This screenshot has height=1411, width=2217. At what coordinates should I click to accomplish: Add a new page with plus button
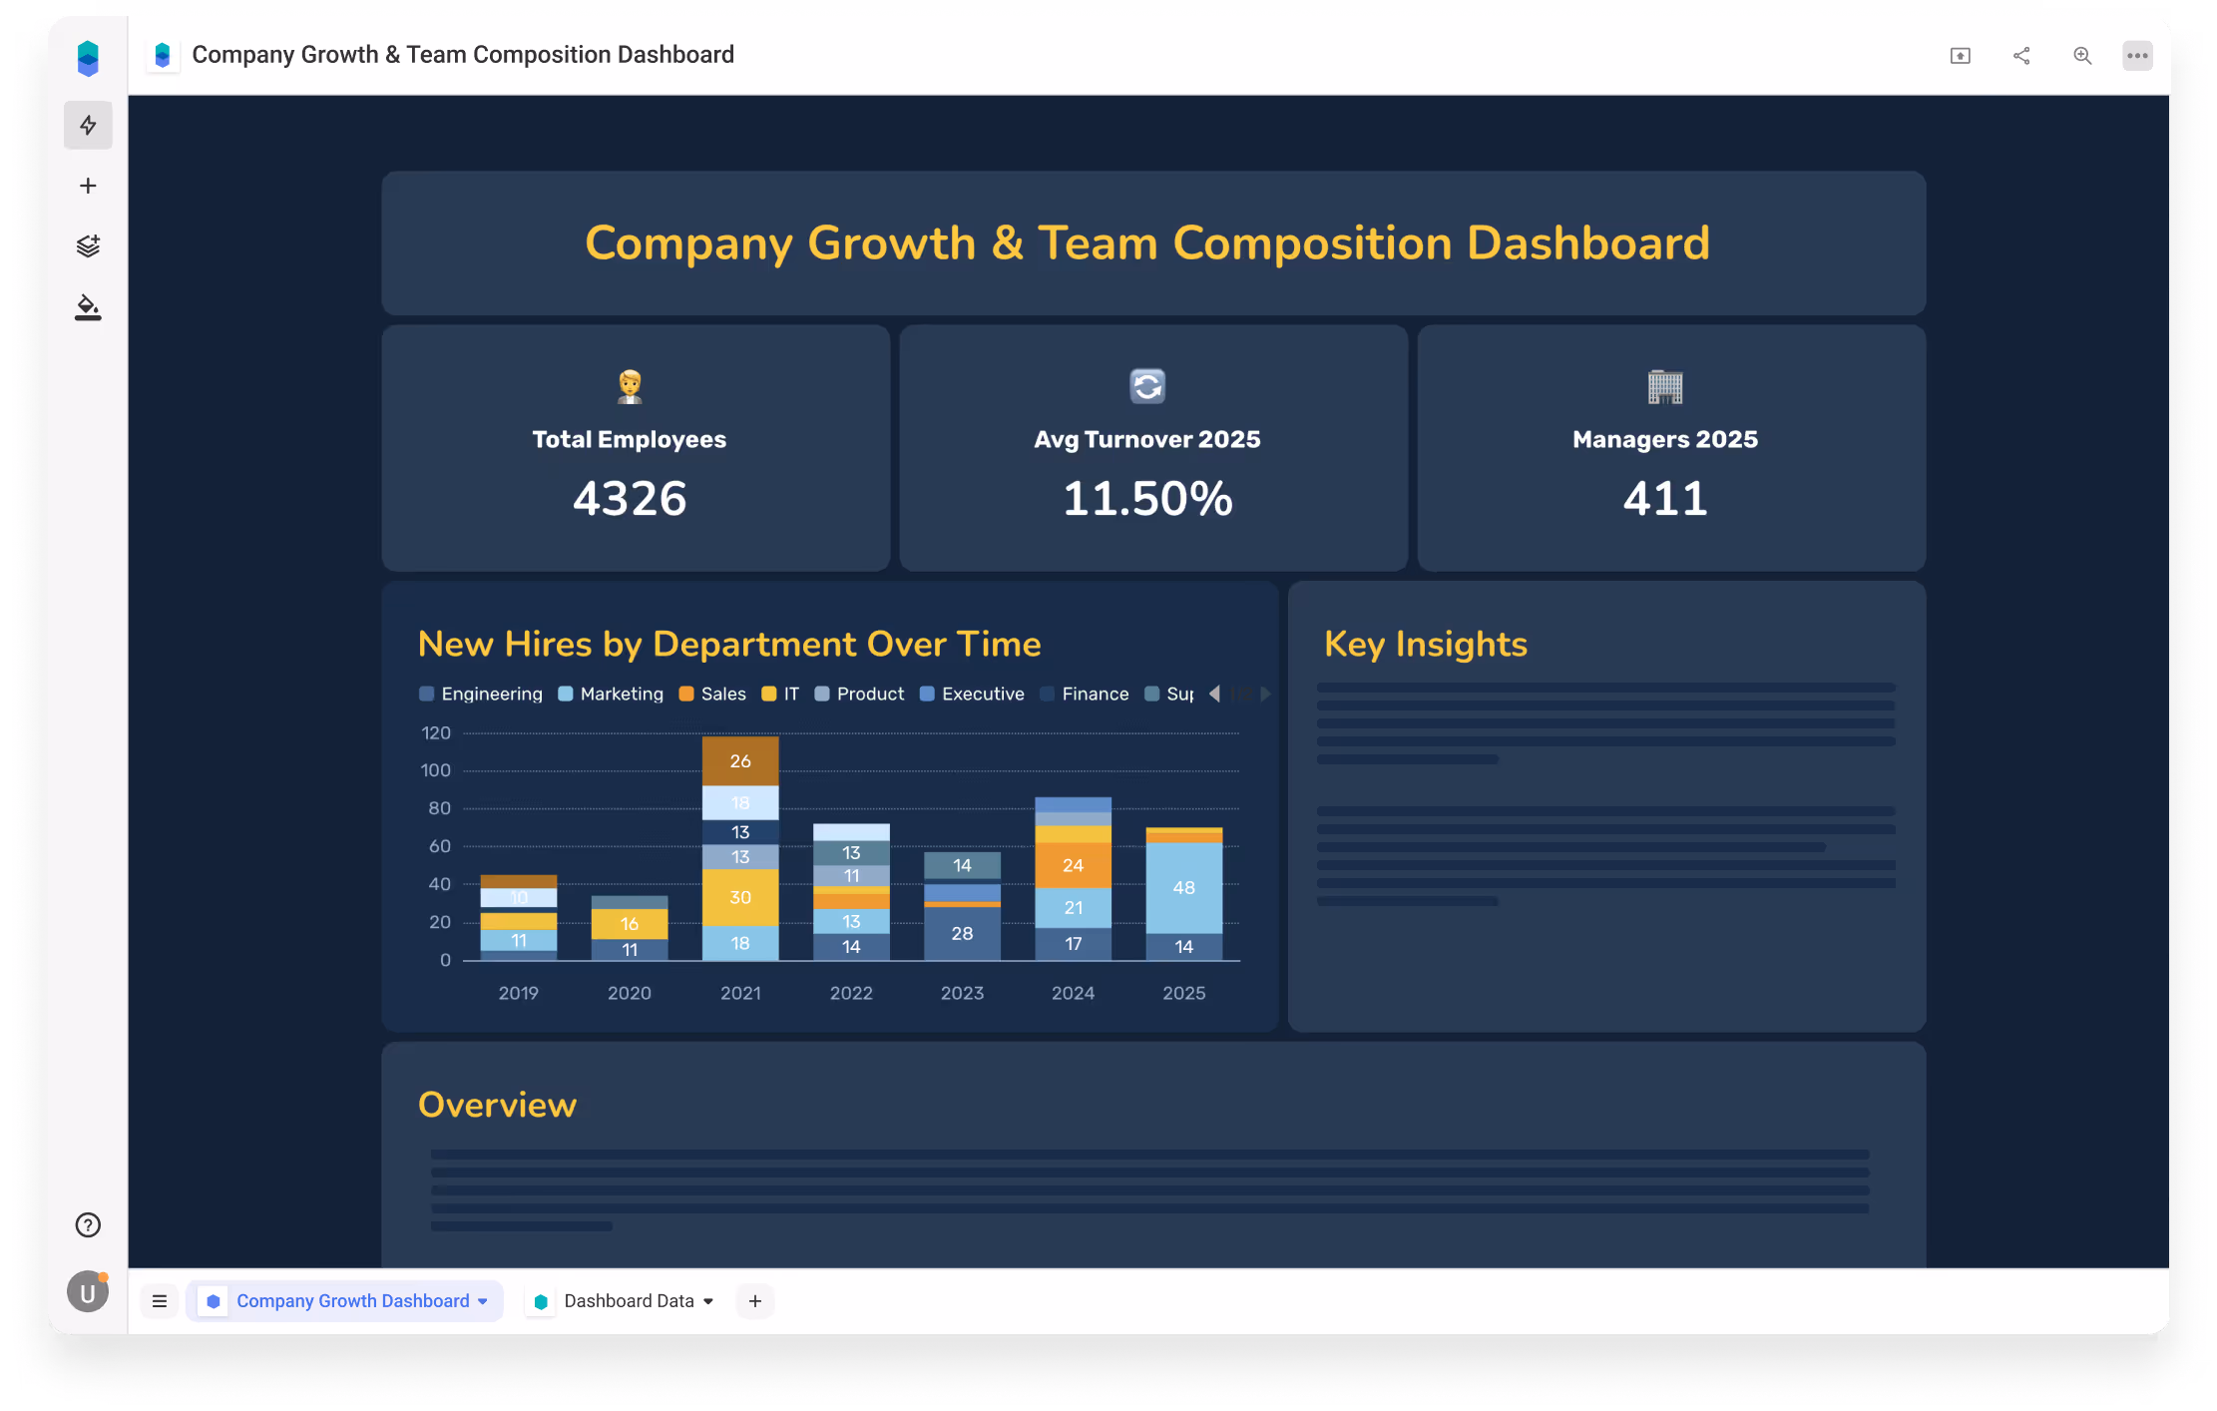tap(755, 1301)
